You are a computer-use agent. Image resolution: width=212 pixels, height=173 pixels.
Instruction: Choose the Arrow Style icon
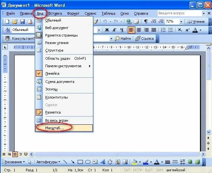point(182,162)
